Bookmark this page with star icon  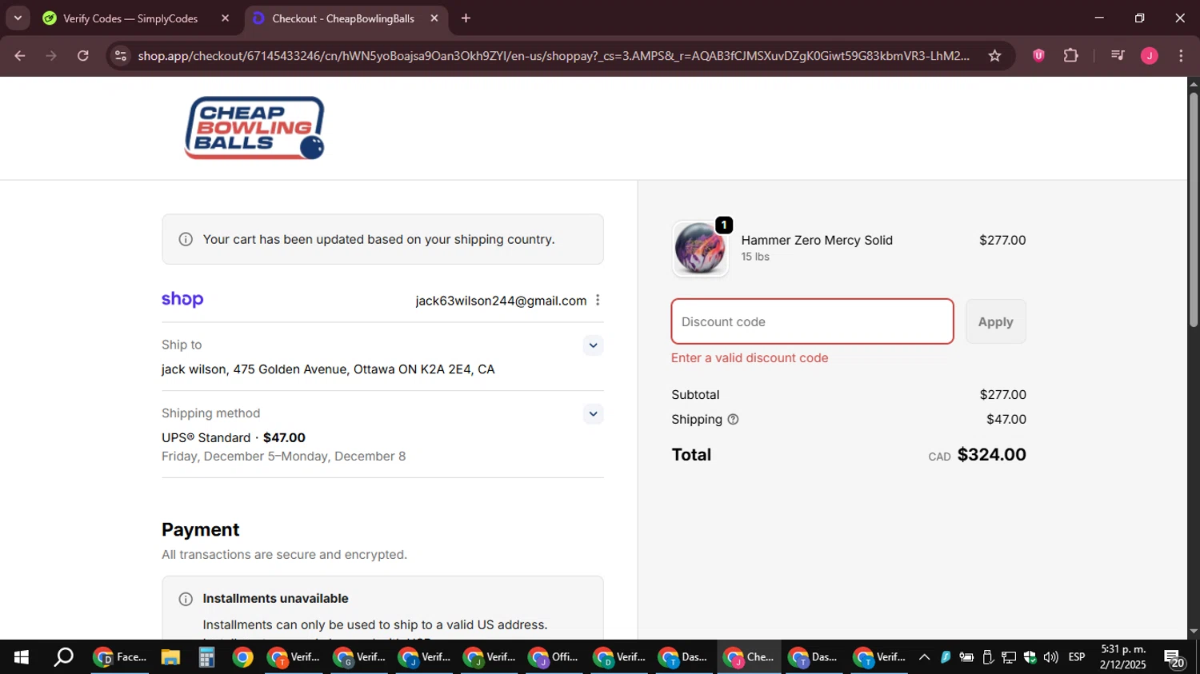pyautogui.click(x=994, y=56)
